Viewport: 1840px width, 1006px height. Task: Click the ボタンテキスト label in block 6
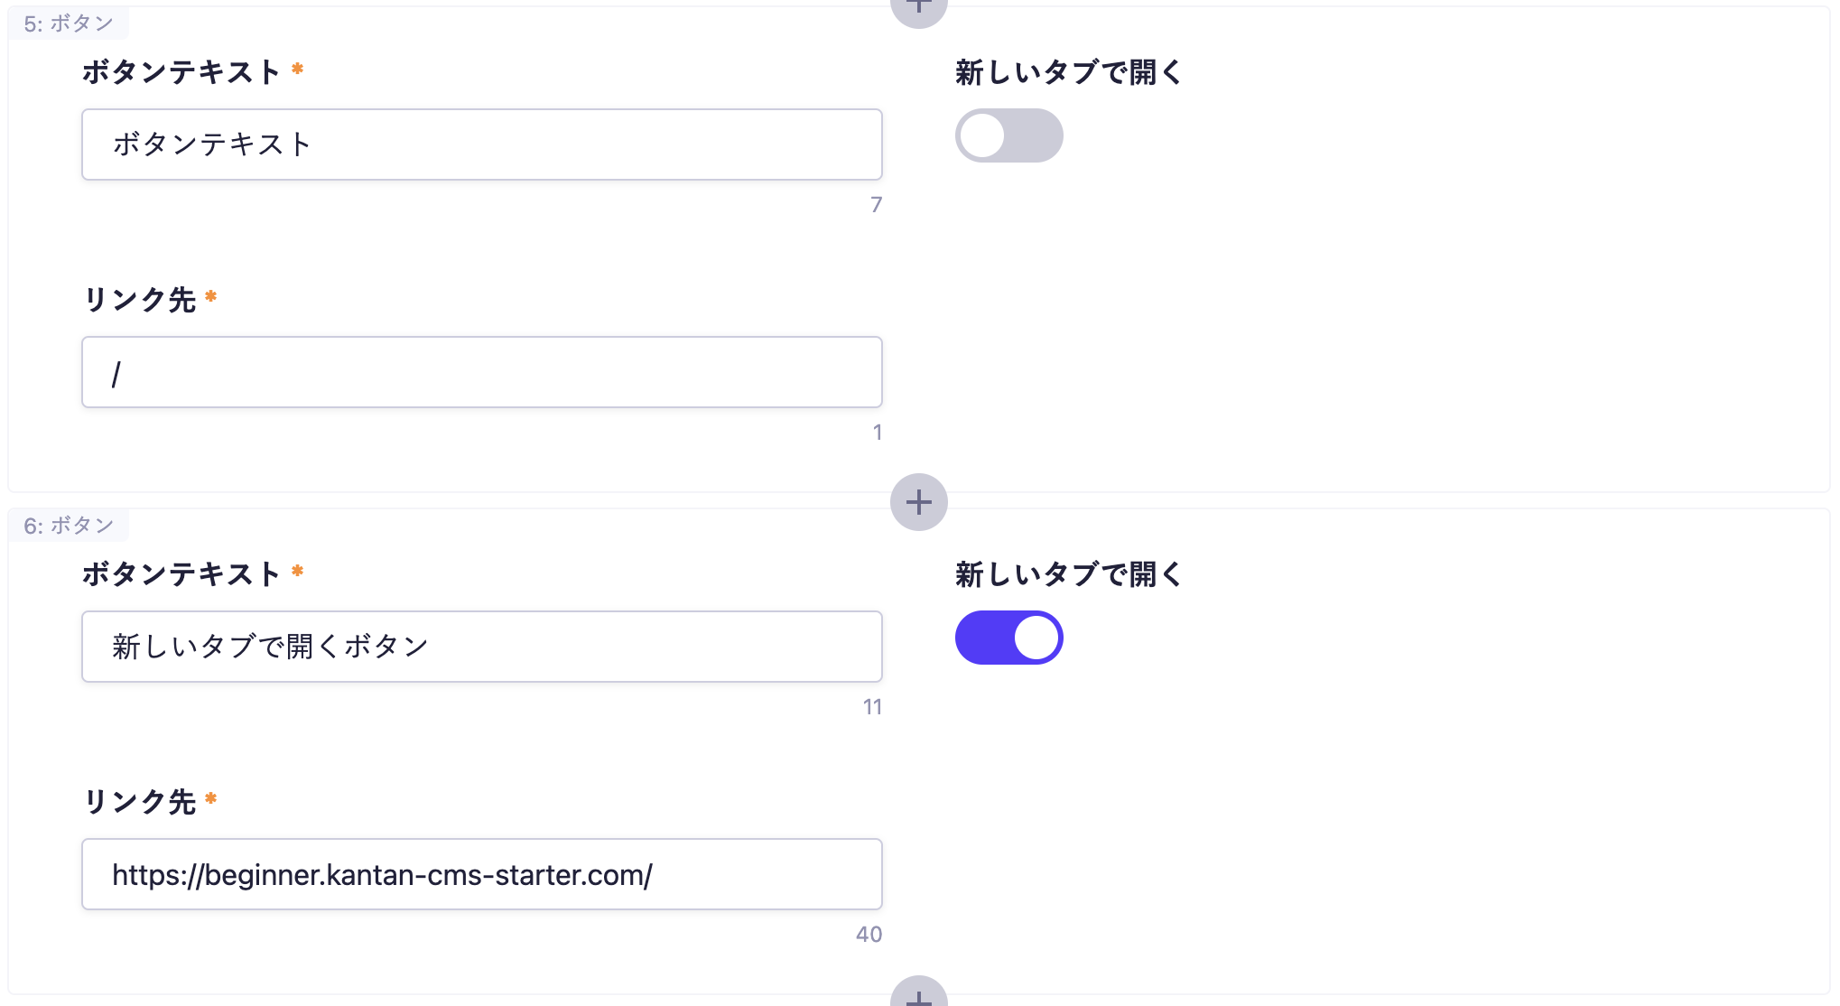point(181,573)
